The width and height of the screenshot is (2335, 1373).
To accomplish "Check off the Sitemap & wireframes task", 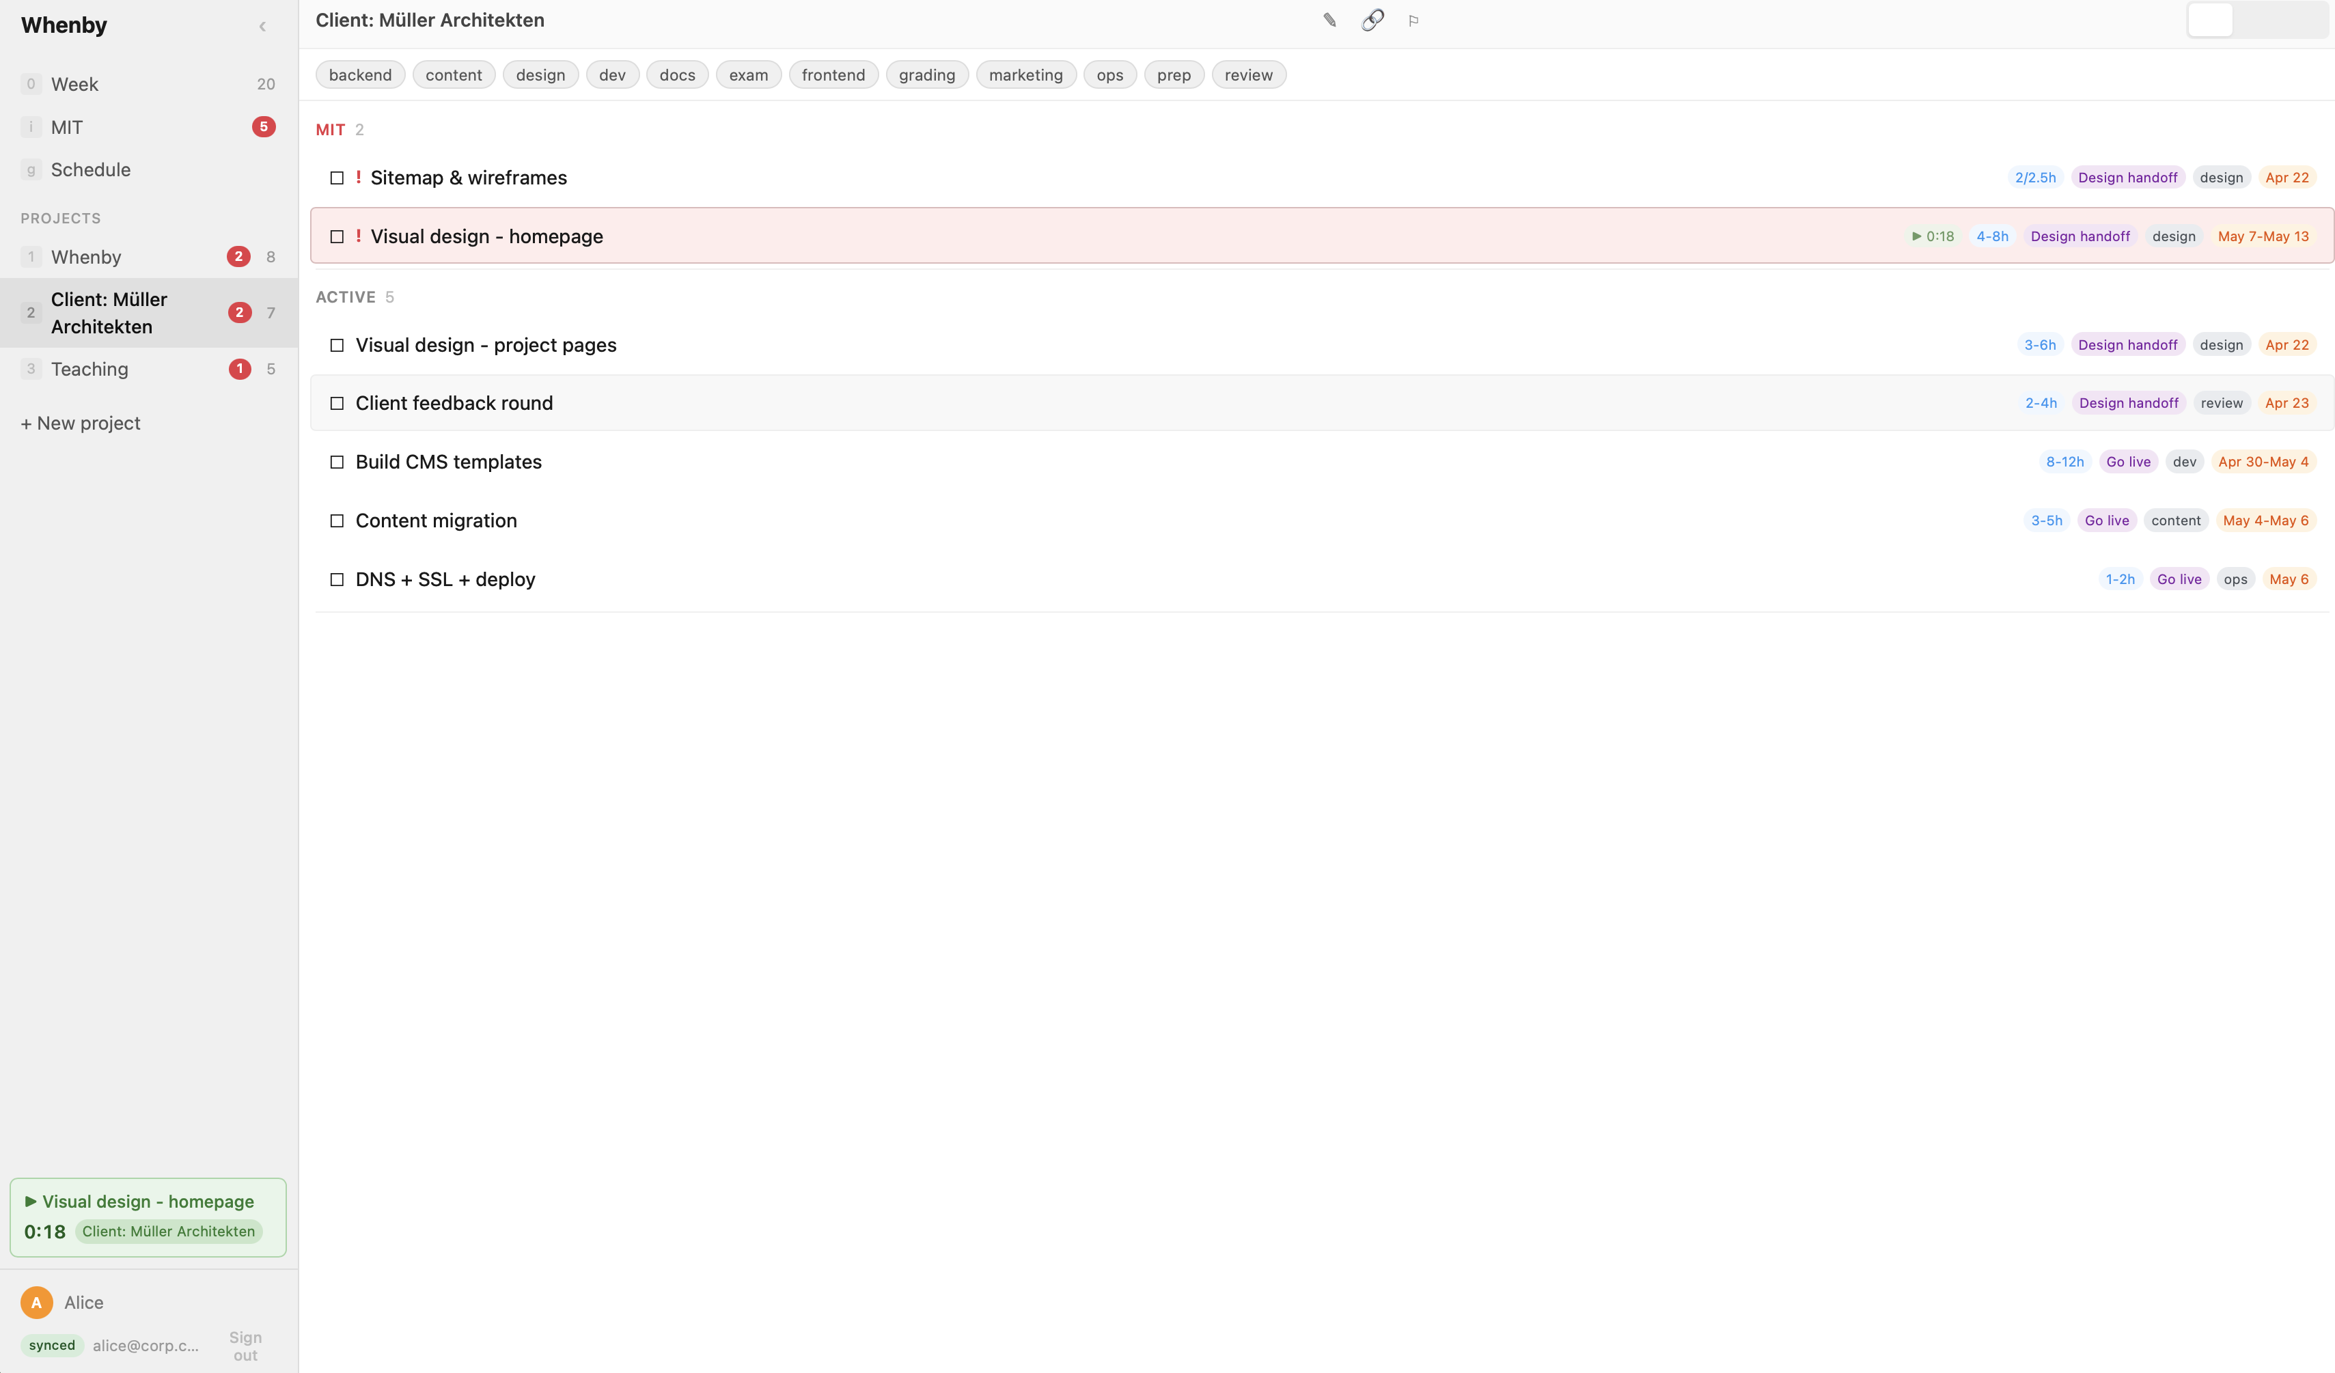I will tap(337, 177).
